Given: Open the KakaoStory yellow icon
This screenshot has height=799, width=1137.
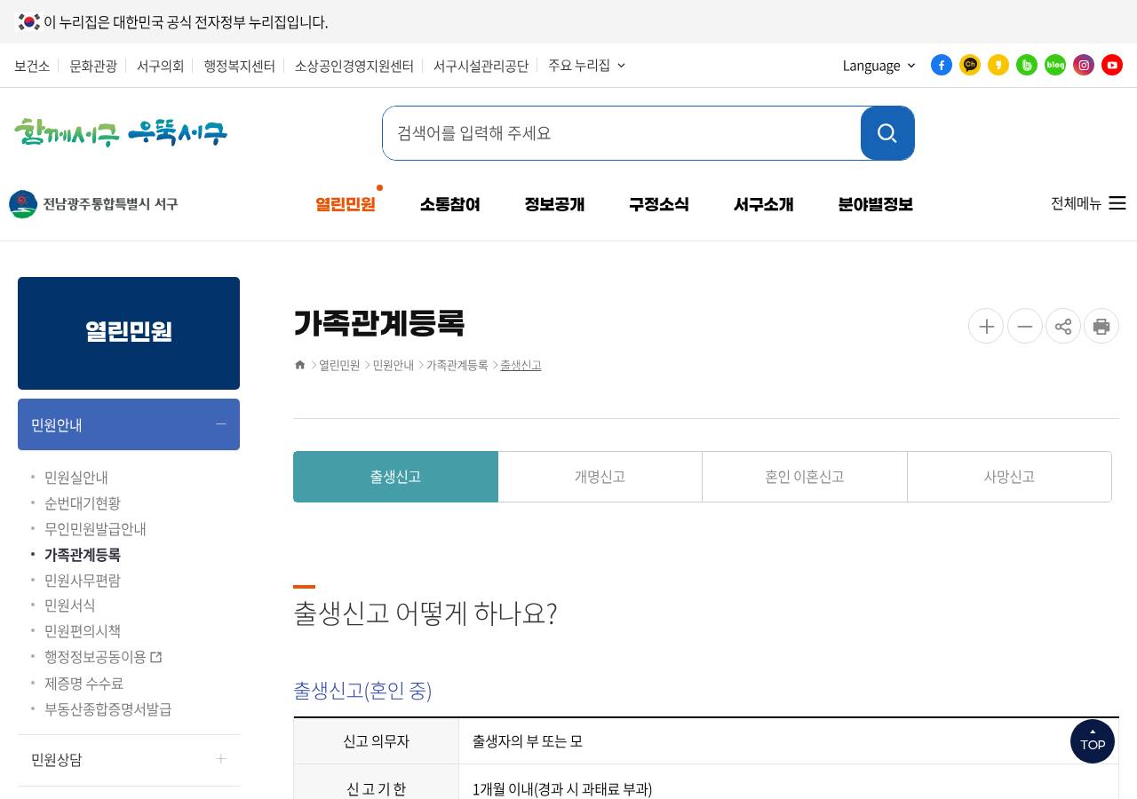Looking at the screenshot, I should click(x=998, y=65).
